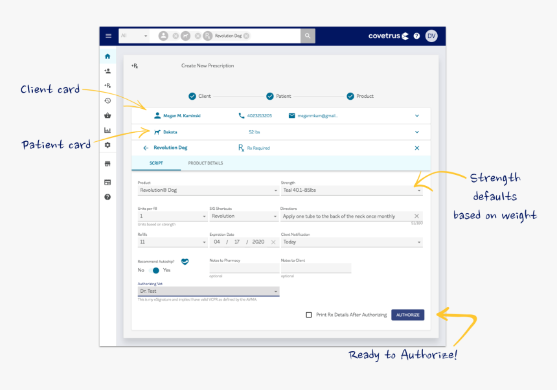Click the Dakota patient name

pyautogui.click(x=170, y=132)
